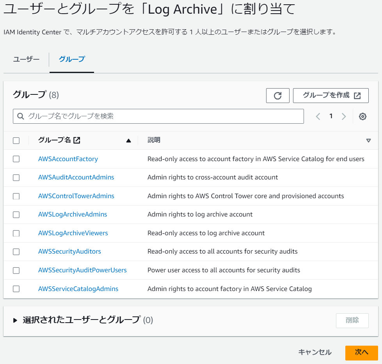Screen dimensions: 382x364
Task: Check the AWSLogArchiveViewers group
Action: [x=16, y=233]
